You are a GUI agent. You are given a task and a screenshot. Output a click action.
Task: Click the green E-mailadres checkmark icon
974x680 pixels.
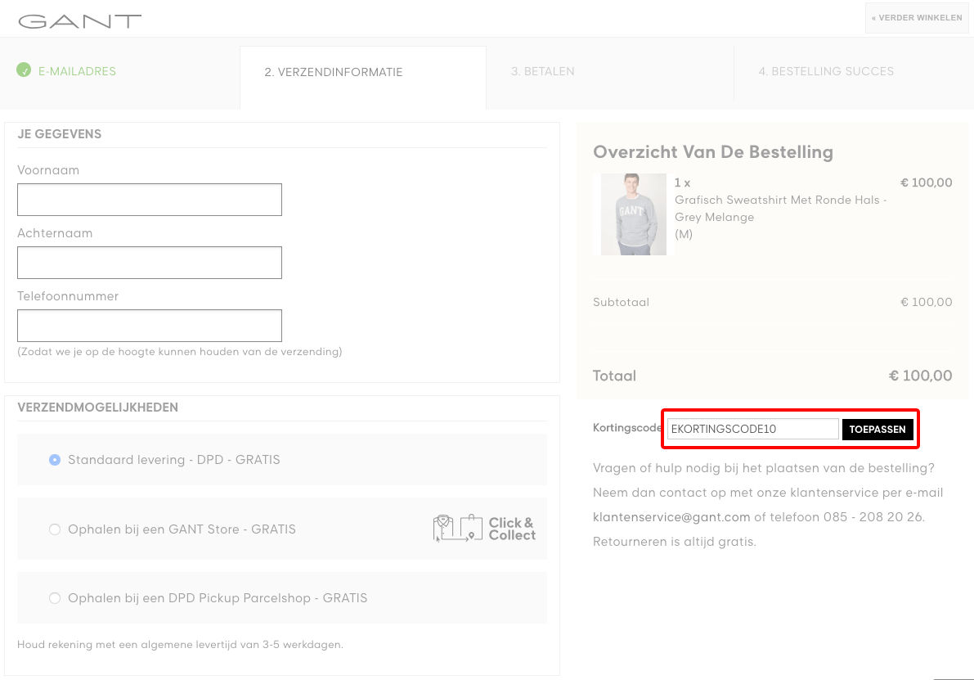click(x=24, y=70)
